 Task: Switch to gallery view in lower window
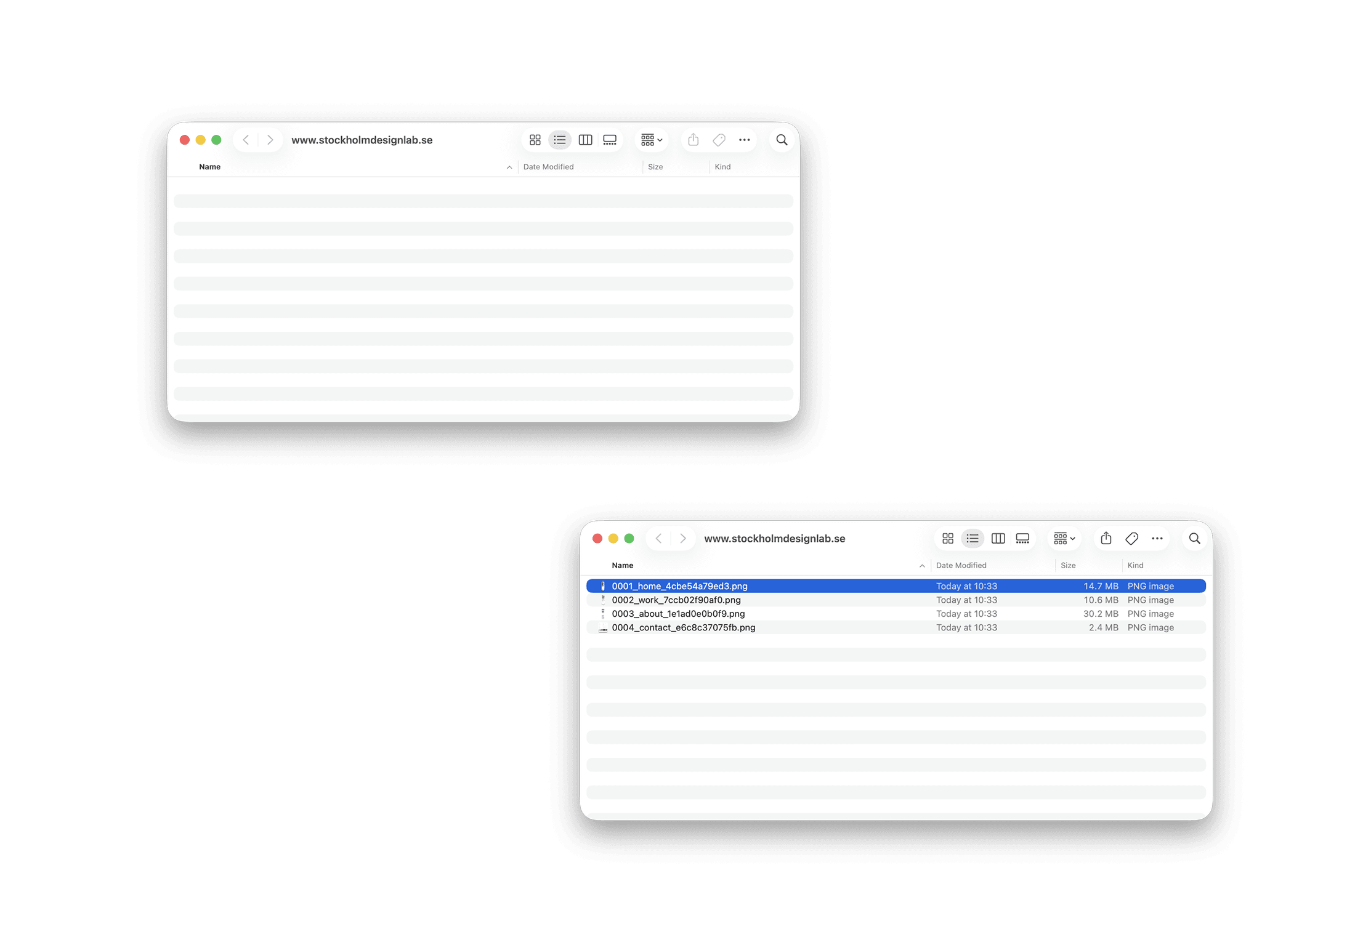tap(1022, 539)
